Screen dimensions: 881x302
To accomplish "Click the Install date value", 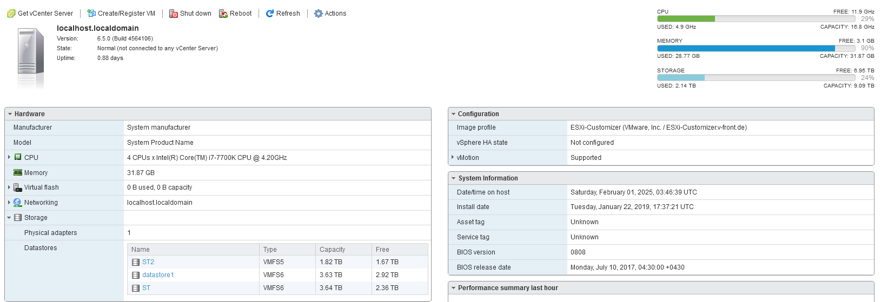I will (x=632, y=207).
